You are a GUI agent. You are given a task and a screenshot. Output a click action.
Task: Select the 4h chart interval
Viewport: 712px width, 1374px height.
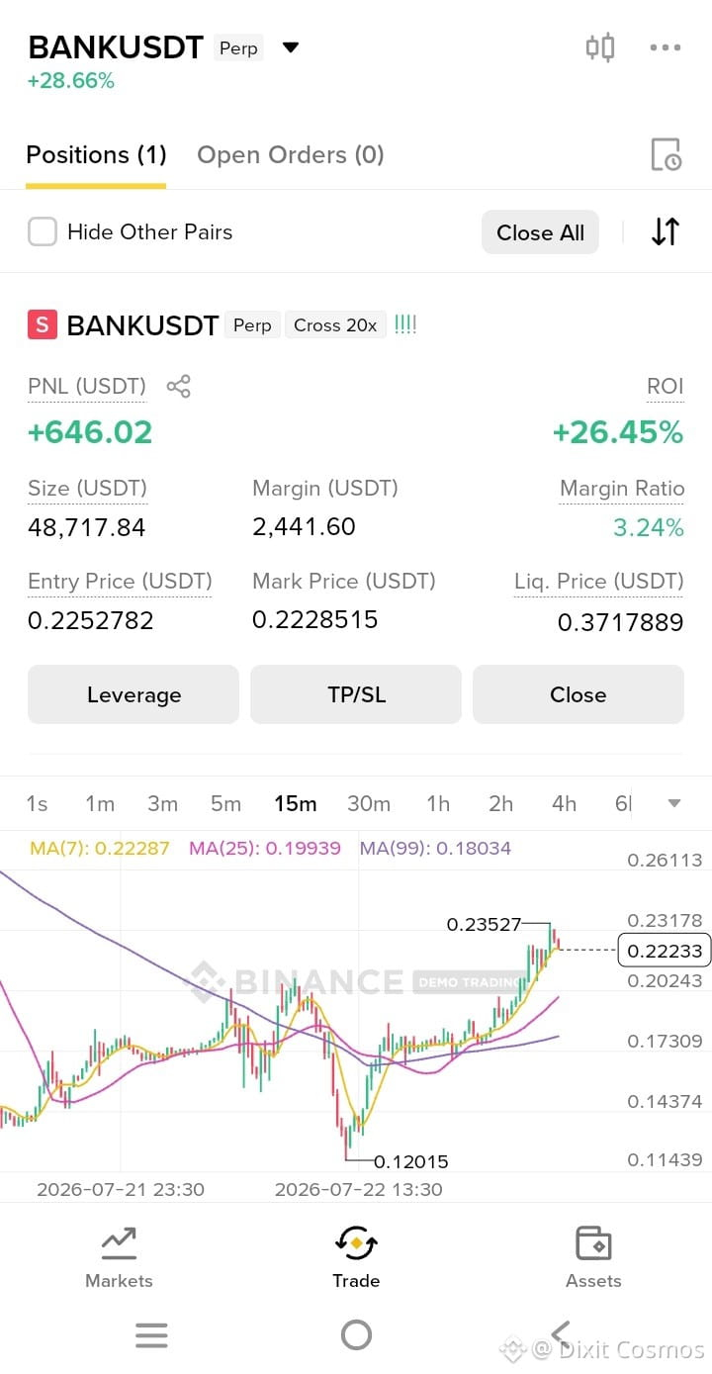point(564,803)
